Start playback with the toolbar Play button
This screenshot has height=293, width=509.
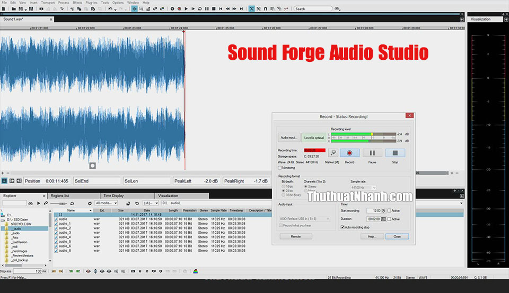pos(186,9)
